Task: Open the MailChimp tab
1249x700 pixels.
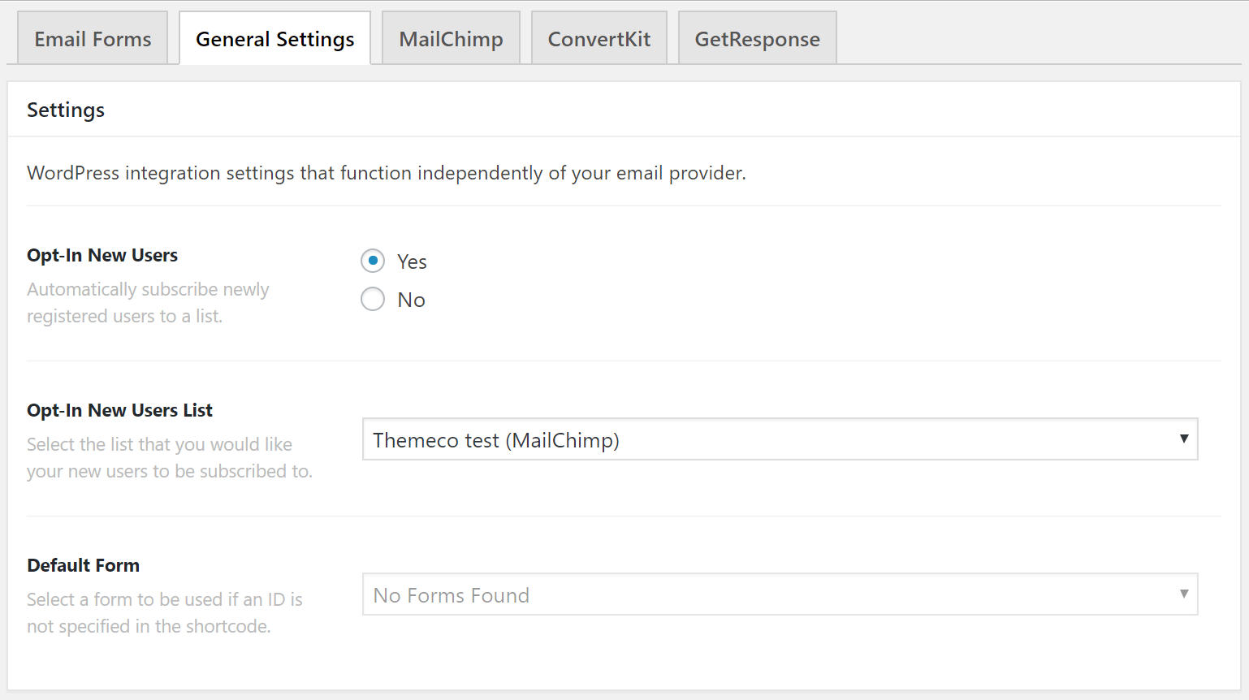Action: tap(451, 37)
